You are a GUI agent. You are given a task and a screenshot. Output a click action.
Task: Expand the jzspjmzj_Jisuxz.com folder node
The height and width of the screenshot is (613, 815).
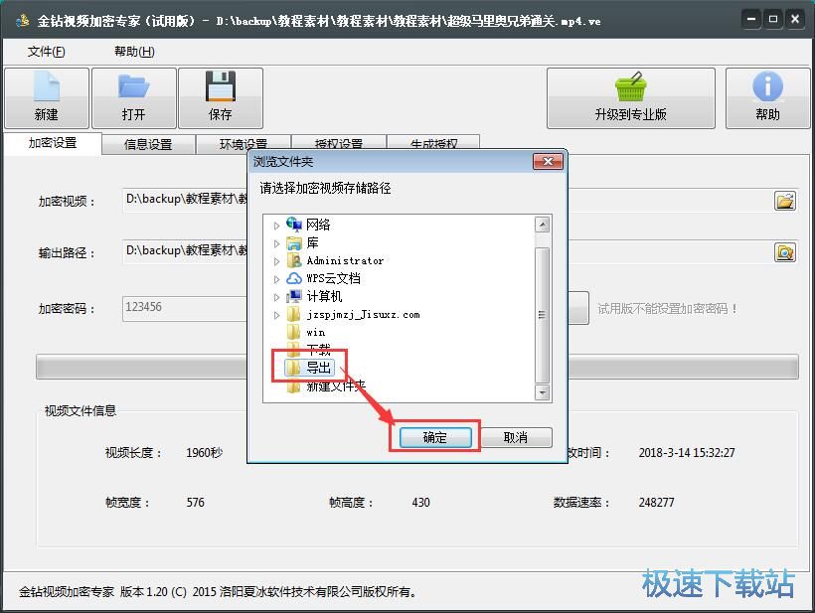coord(276,315)
